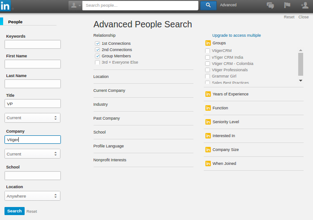Click Upgrade to access multiple link
313x220 pixels.
[236, 35]
